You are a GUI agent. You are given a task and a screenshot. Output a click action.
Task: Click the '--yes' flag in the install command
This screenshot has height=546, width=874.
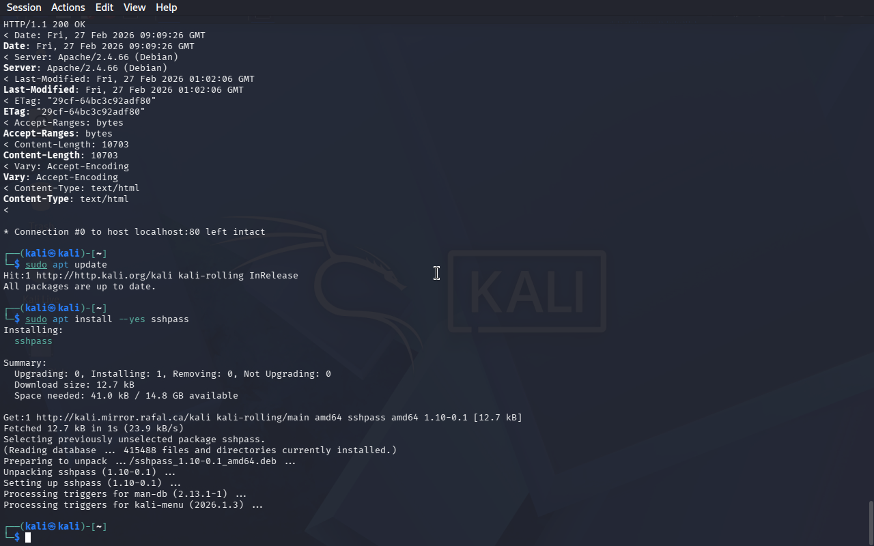tap(132, 319)
